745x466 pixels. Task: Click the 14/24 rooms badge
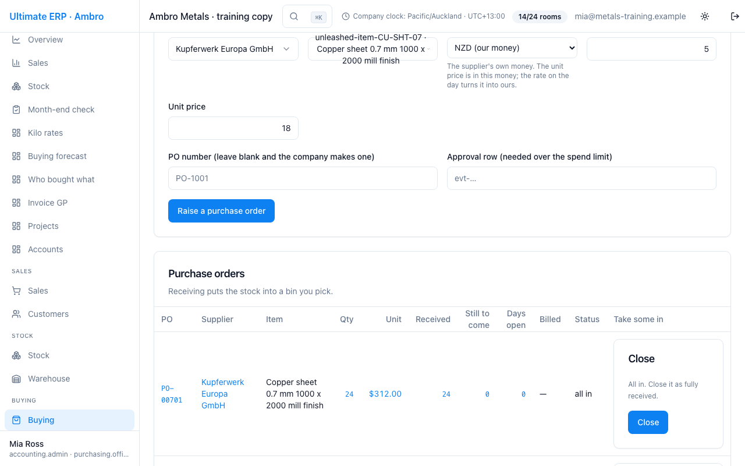[x=540, y=16]
